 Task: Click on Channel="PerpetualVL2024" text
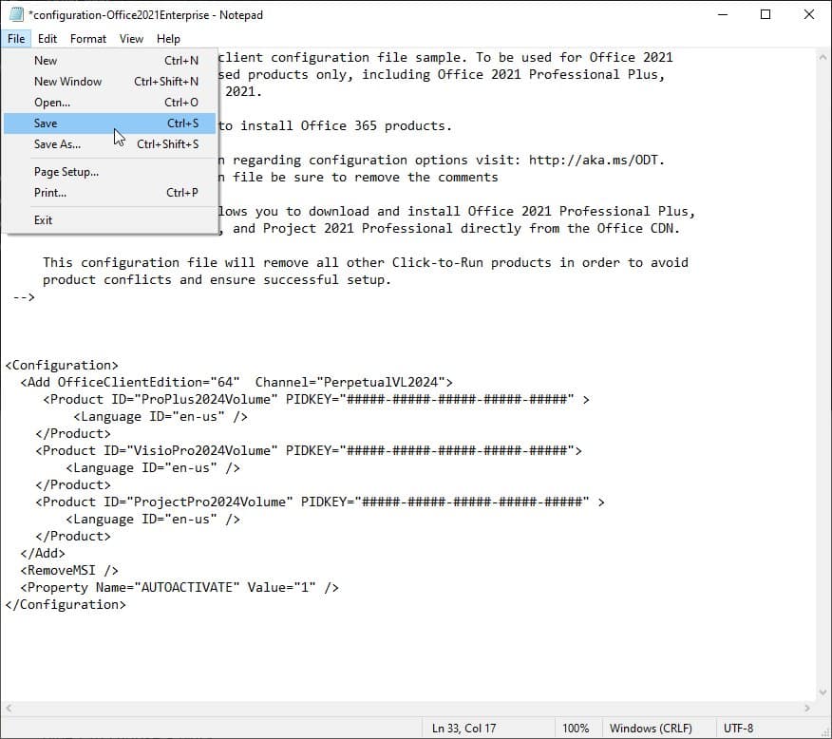point(350,382)
